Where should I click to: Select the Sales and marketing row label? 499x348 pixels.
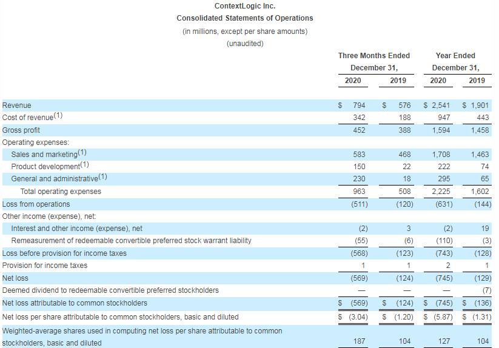point(49,153)
